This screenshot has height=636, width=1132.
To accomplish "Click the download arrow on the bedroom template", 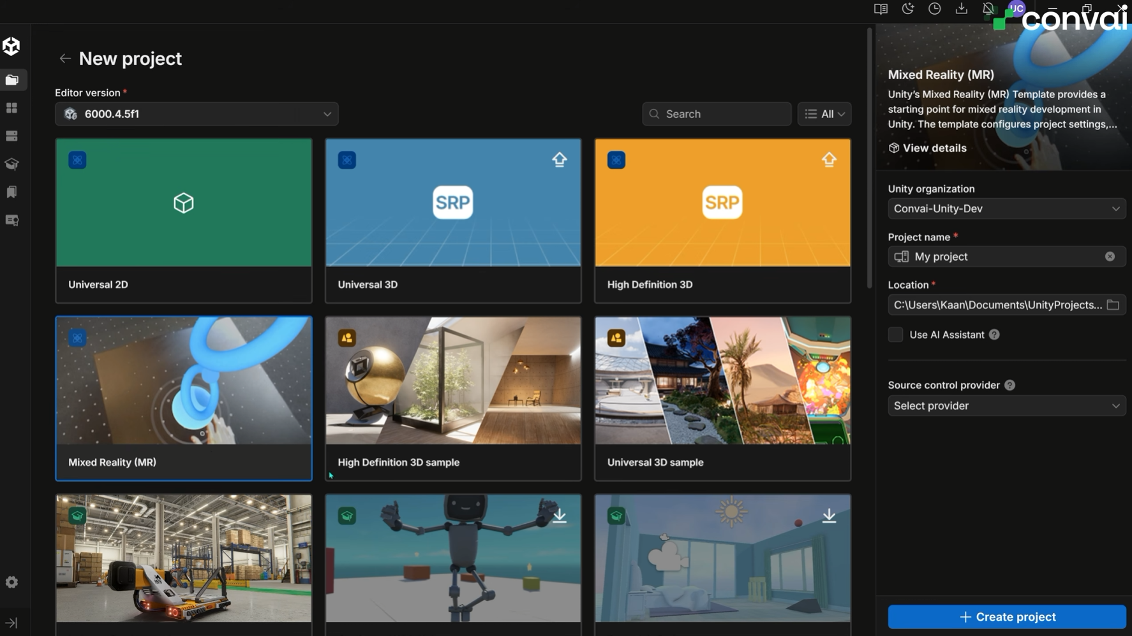I will click(x=829, y=516).
